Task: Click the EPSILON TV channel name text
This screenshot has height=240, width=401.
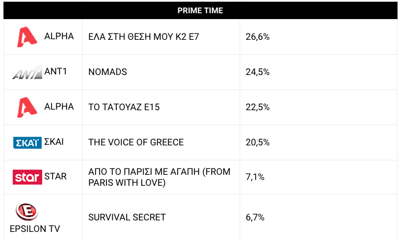Action: [x=35, y=229]
